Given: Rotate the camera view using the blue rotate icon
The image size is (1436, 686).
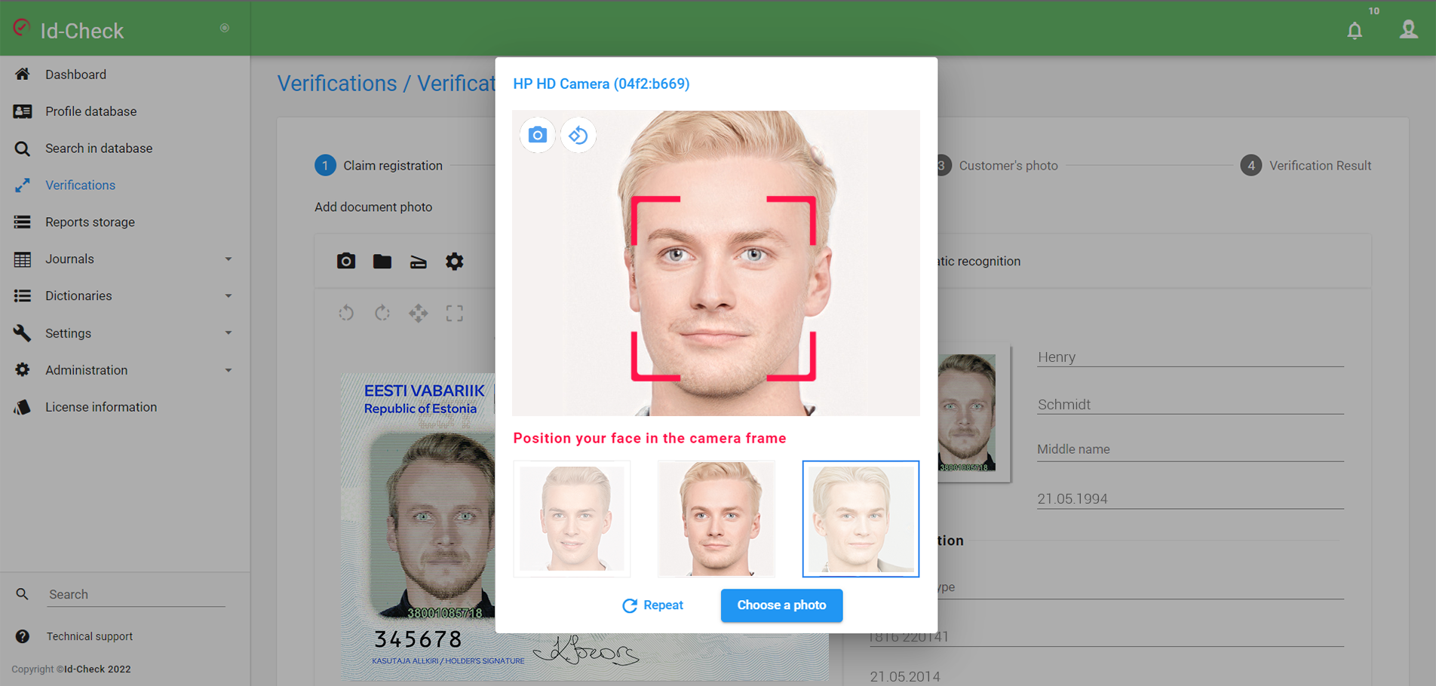Looking at the screenshot, I should (578, 135).
